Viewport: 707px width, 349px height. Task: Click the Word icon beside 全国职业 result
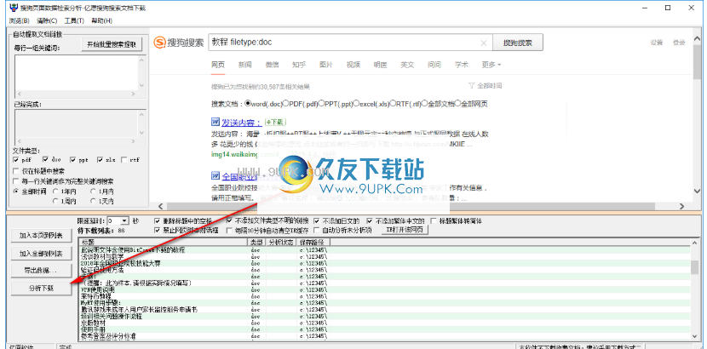pos(215,175)
